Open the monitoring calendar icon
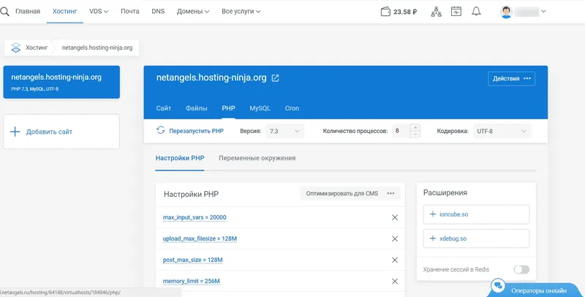This screenshot has height=297, width=585. click(x=456, y=12)
